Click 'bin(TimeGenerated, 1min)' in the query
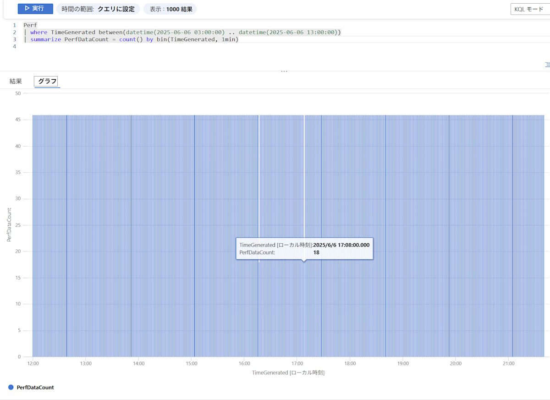This screenshot has width=550, height=400. pyautogui.click(x=197, y=39)
